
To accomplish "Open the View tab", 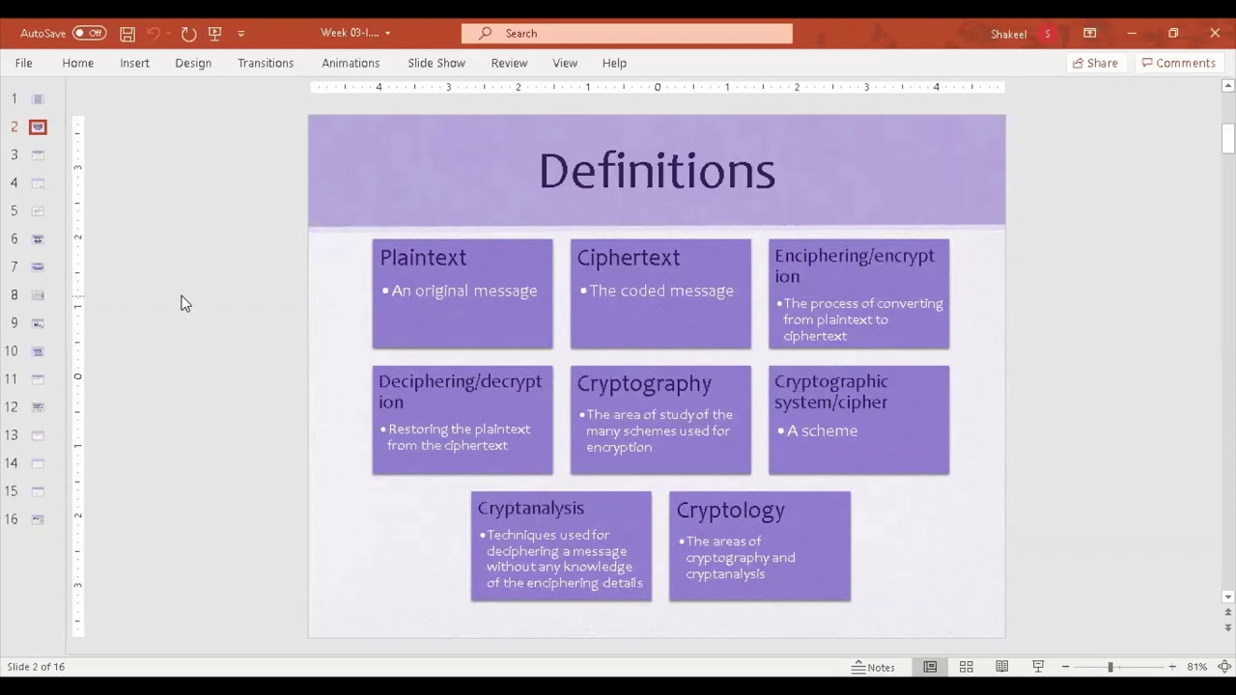I will pos(565,63).
